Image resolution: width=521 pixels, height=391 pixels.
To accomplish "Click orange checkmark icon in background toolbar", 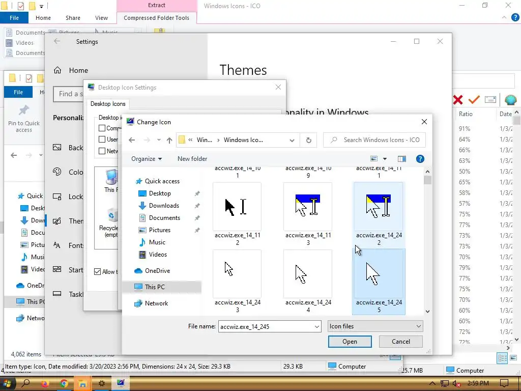I will pos(474,99).
